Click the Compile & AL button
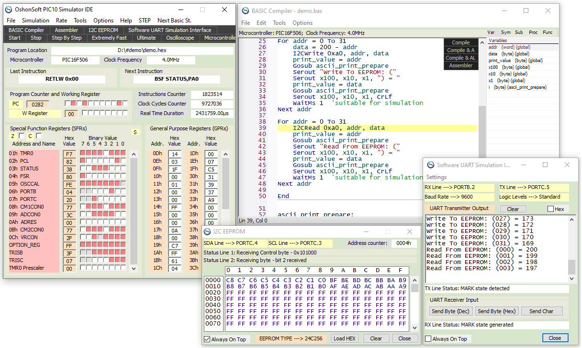 click(461, 58)
